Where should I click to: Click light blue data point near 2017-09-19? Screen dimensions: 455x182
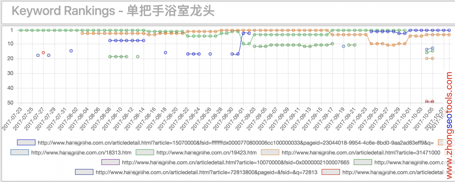click(x=344, y=46)
